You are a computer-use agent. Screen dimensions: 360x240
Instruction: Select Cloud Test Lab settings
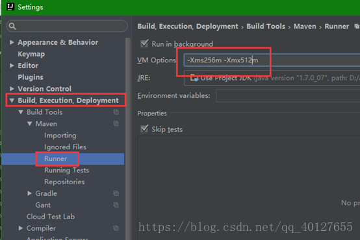pos(51,217)
